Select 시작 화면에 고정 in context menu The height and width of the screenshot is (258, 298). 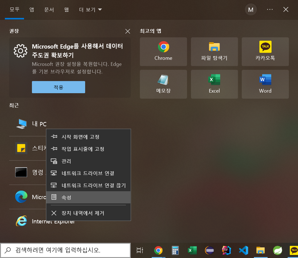point(88,137)
